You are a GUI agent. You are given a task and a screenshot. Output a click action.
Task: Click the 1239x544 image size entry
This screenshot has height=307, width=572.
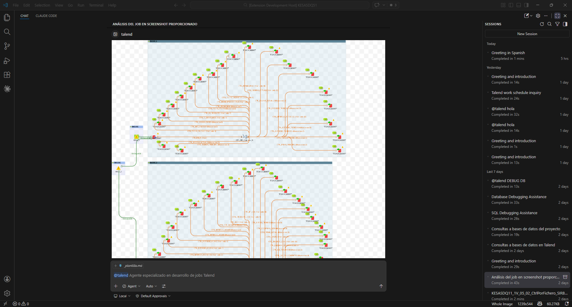point(525,304)
